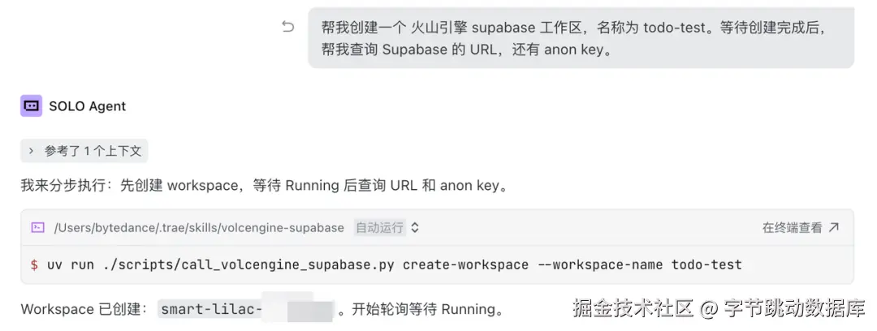
Task: Click the 我来分步执行 response paragraph
Action: [266, 186]
